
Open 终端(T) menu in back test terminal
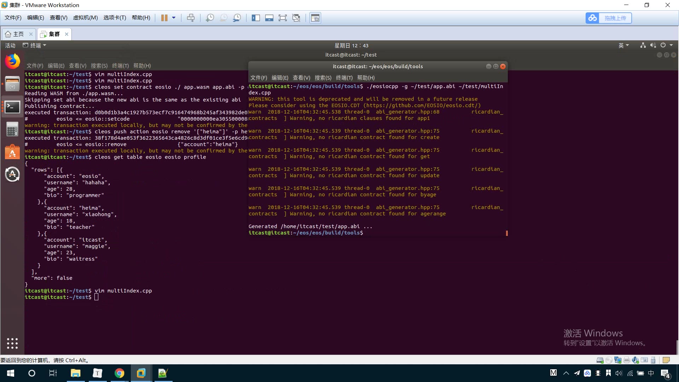click(x=120, y=66)
